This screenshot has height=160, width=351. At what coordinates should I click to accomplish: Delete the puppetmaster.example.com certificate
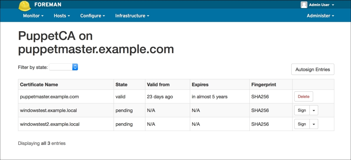click(303, 96)
